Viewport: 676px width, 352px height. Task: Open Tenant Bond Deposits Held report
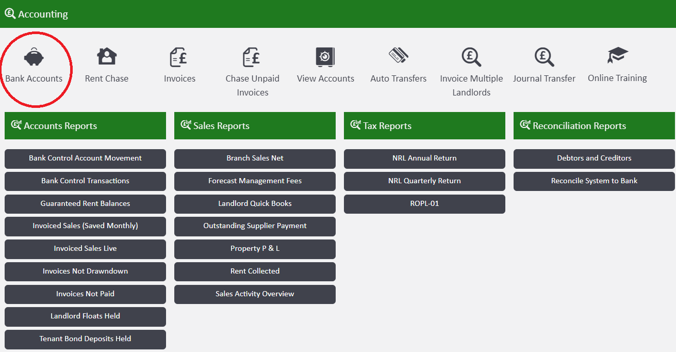(x=85, y=339)
